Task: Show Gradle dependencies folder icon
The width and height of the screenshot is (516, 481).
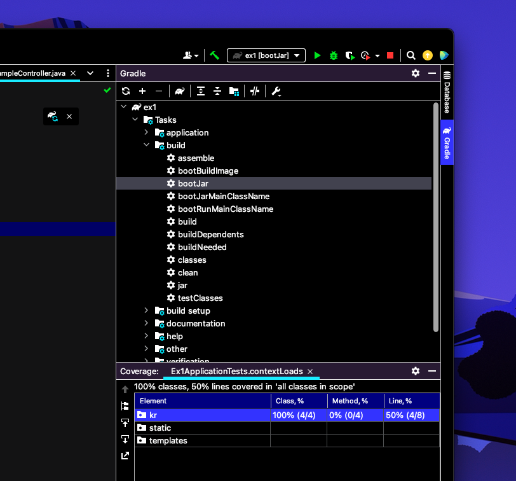Action: (x=234, y=91)
